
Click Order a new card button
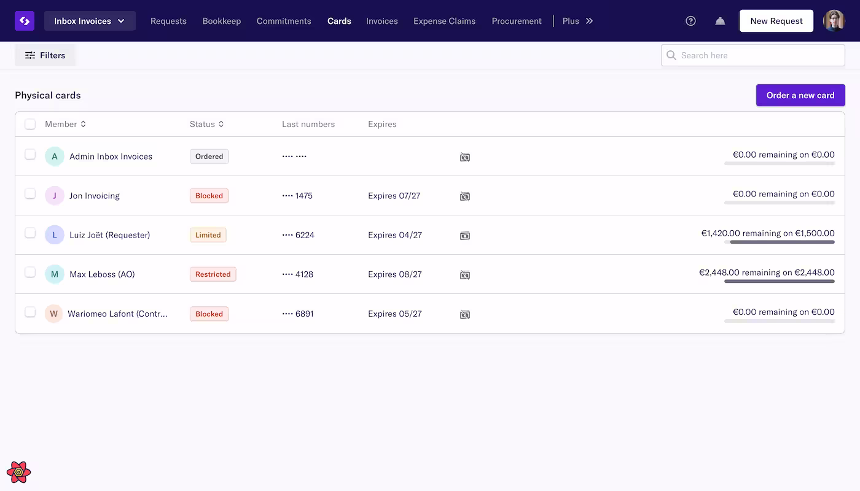[800, 95]
